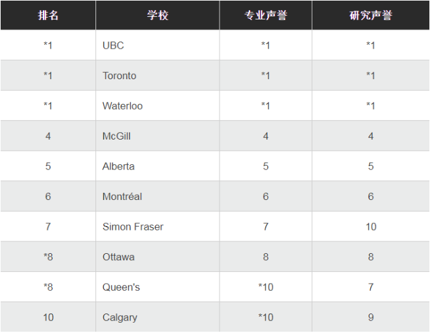Click the 排名 column header
Viewport: 430px width, 333px height.
coord(48,16)
